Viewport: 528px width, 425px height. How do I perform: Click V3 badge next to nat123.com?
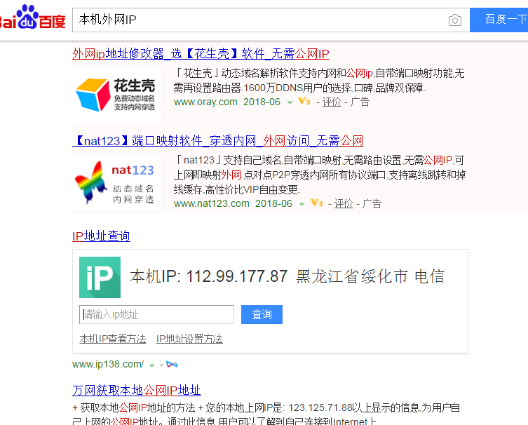coord(316,203)
